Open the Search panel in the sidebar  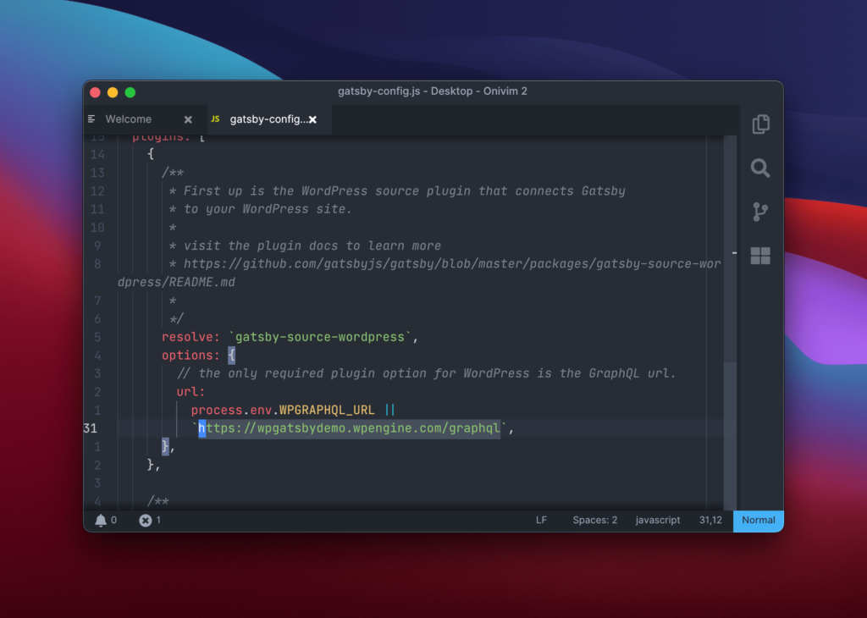759,168
